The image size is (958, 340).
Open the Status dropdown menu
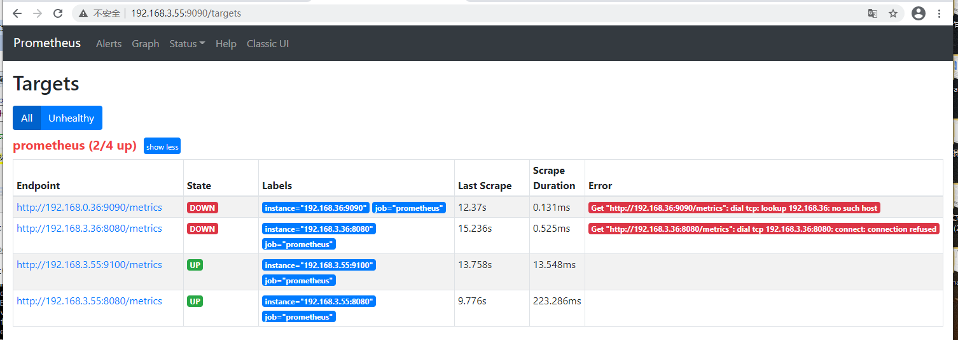(x=187, y=44)
